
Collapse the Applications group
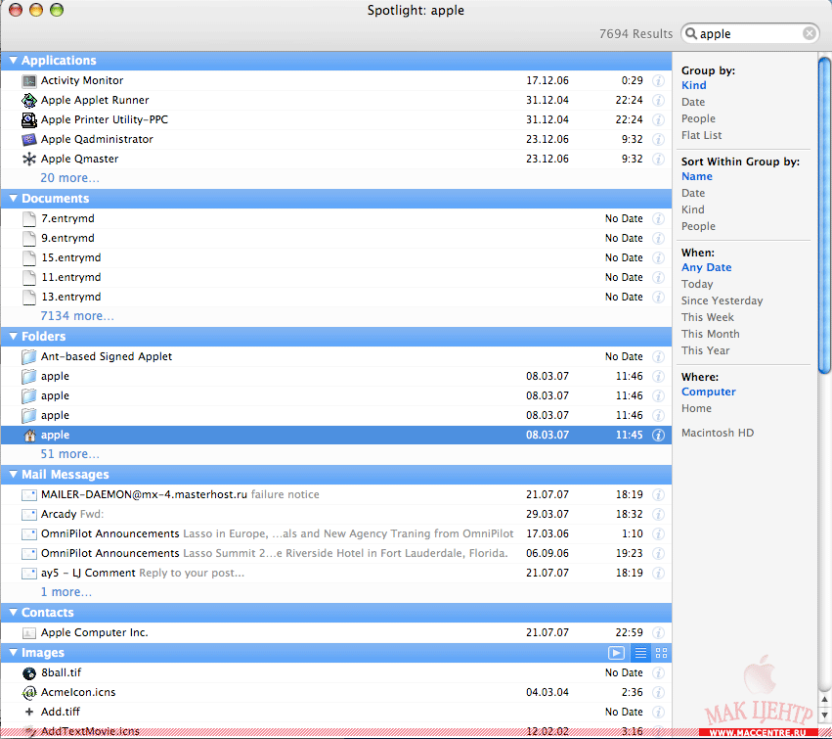[x=14, y=61]
